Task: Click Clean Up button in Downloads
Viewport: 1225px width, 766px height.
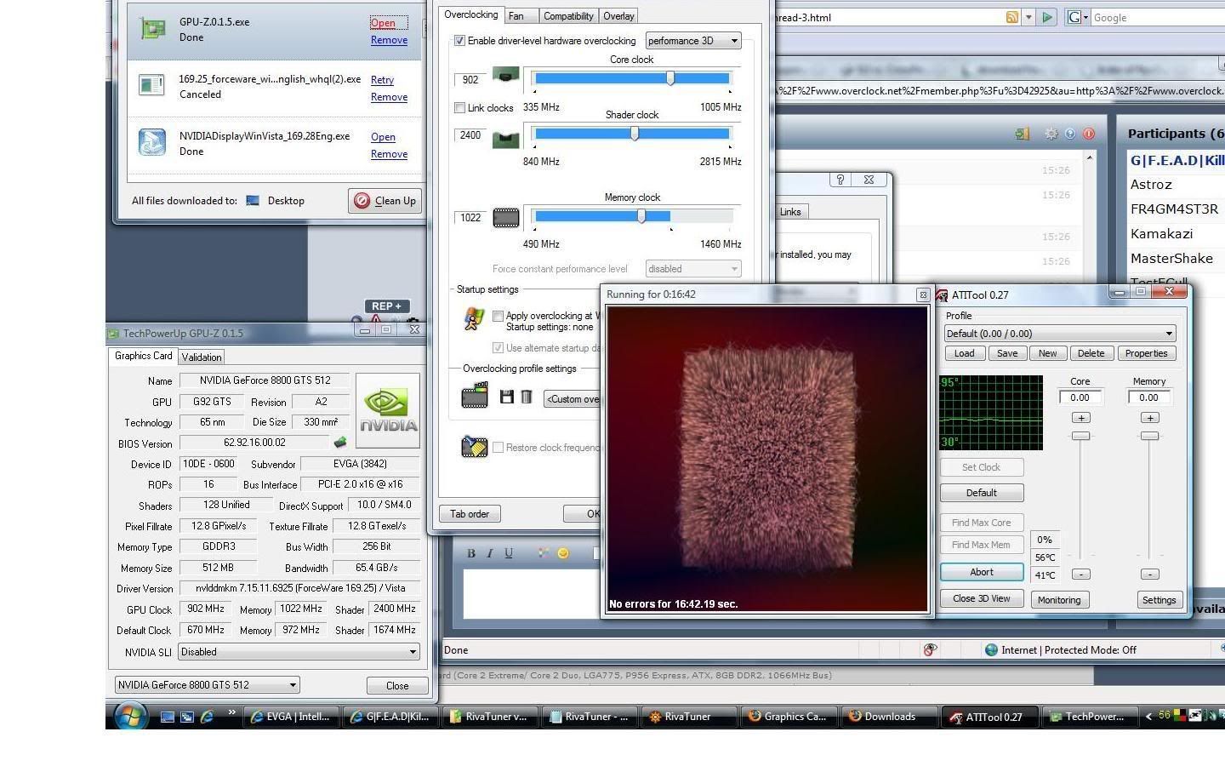Action: (385, 201)
